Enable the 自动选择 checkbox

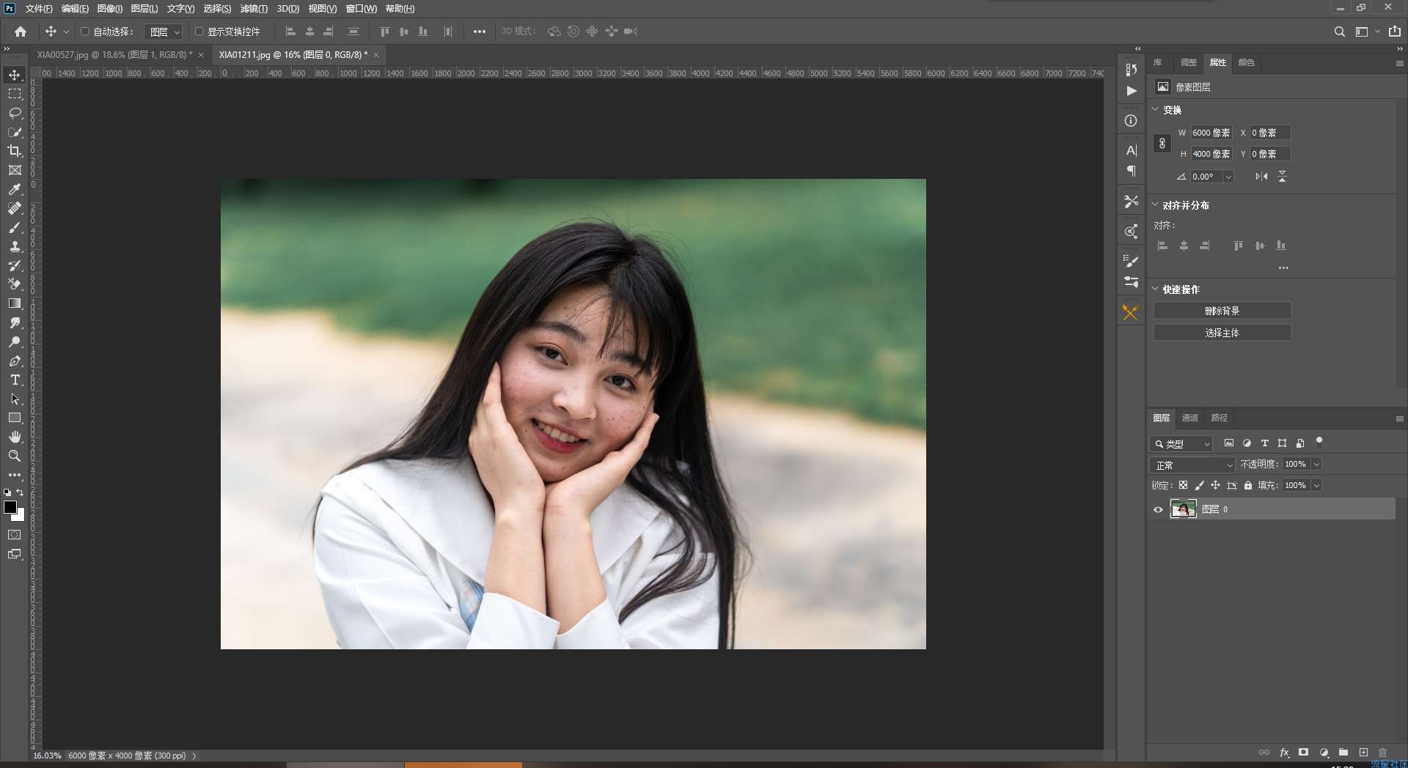click(x=84, y=32)
